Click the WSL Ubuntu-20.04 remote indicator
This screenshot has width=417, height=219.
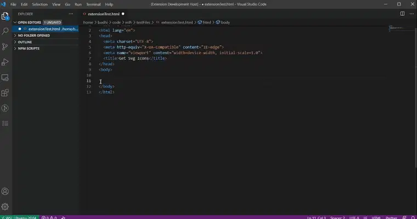19,217
